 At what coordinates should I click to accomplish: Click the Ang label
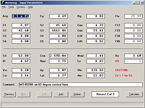point(5,16)
